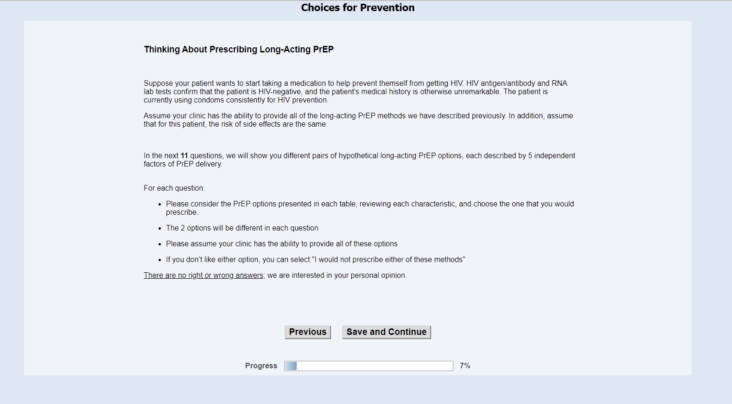Click the paragraph starting 'Assume your clinic has'
The width and height of the screenshot is (732, 404).
[x=358, y=120]
